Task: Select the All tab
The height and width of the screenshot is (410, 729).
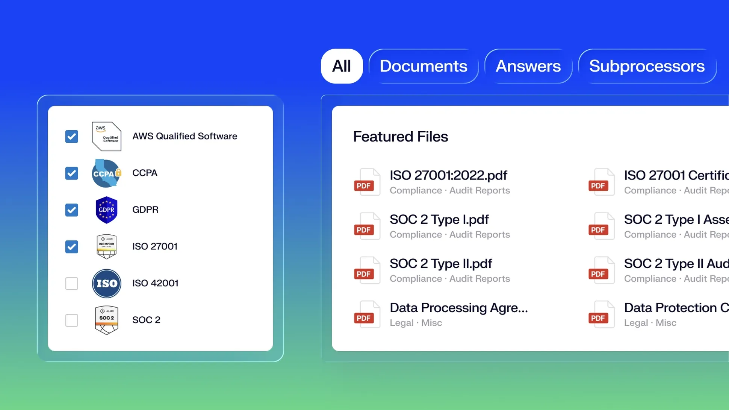Action: click(x=341, y=66)
